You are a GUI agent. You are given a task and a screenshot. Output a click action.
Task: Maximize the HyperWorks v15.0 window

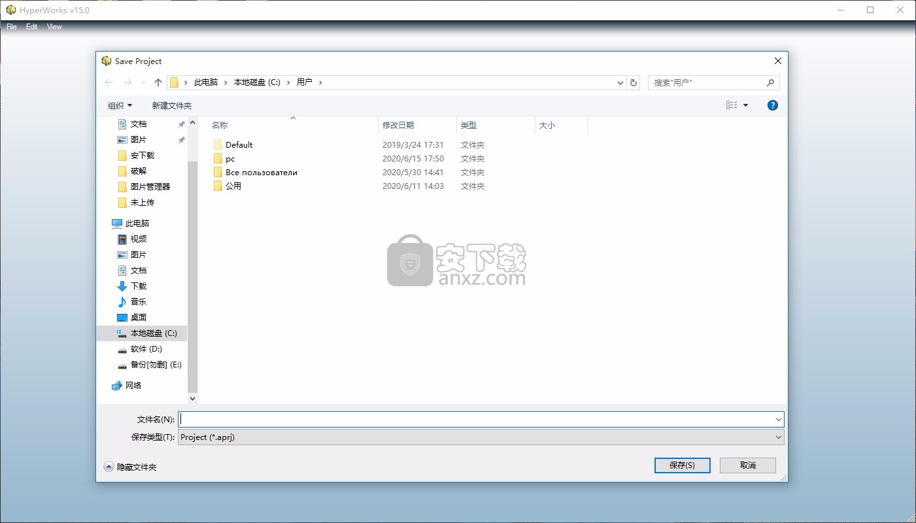(870, 10)
